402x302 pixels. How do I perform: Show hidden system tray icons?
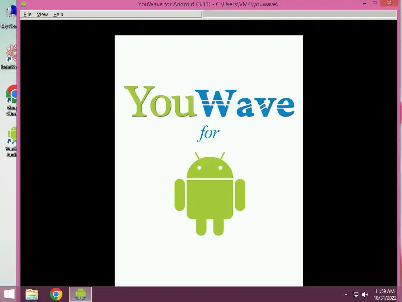(x=346, y=295)
